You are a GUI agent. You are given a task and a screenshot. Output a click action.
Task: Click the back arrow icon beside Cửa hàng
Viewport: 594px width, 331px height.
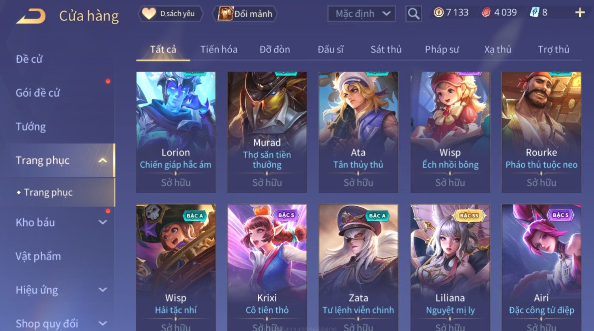click(x=31, y=16)
